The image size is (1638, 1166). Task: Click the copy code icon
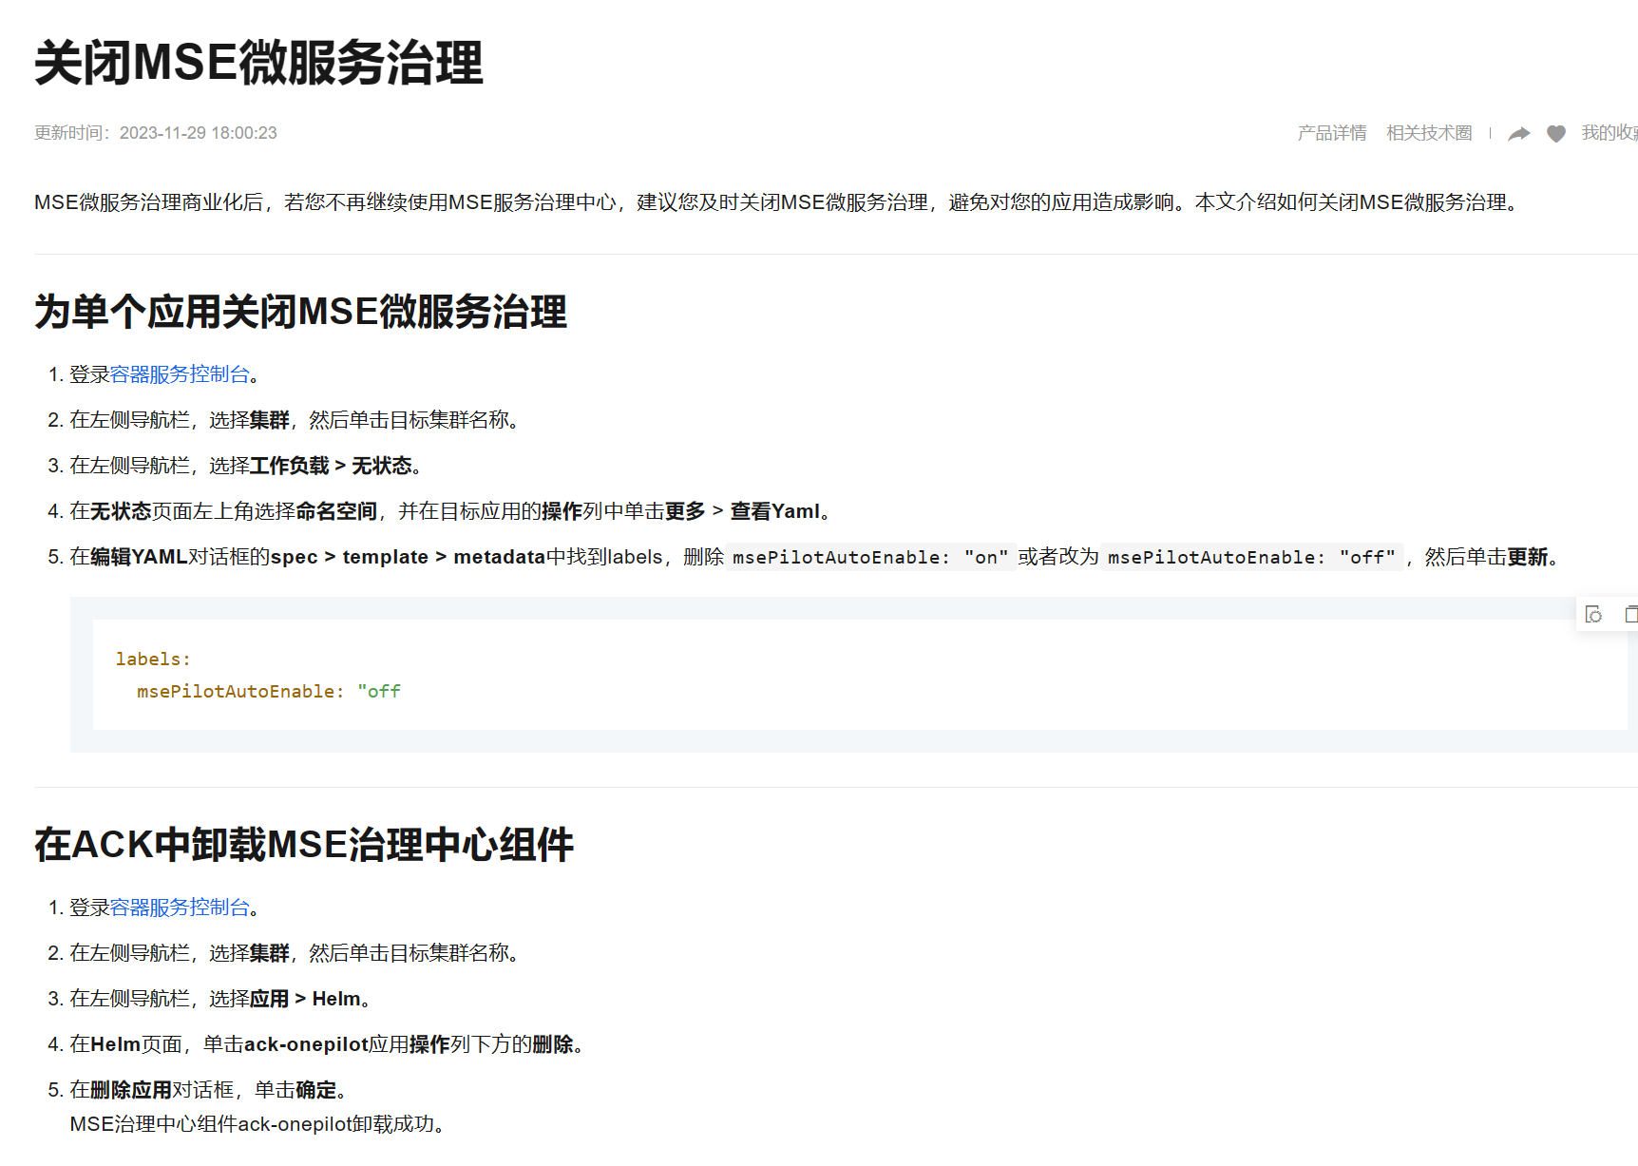click(x=1630, y=615)
